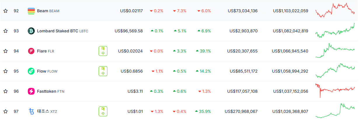Favorite Beam with the star icon
The image size is (359, 121).
pyautogui.click(x=6, y=11)
